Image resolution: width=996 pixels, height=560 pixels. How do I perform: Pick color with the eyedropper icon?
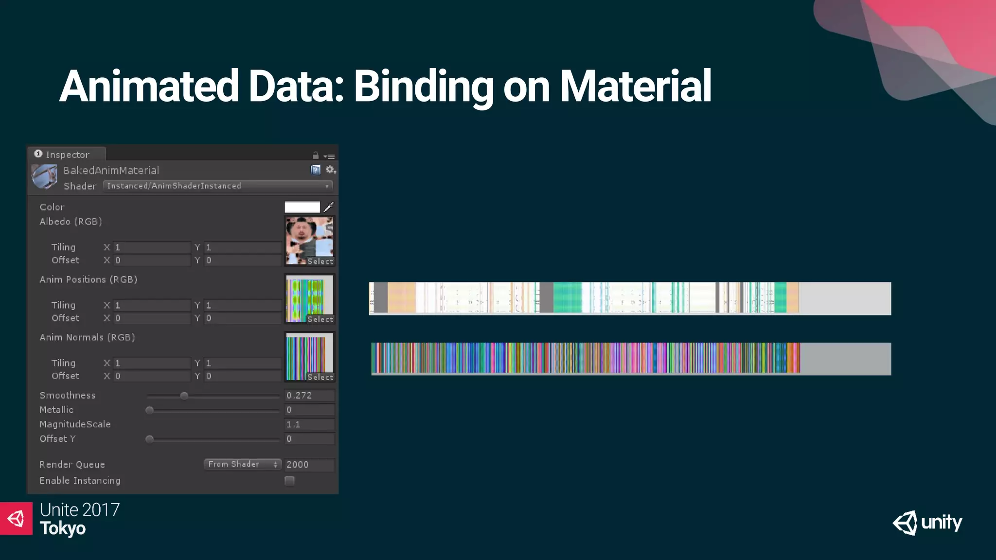(x=329, y=207)
